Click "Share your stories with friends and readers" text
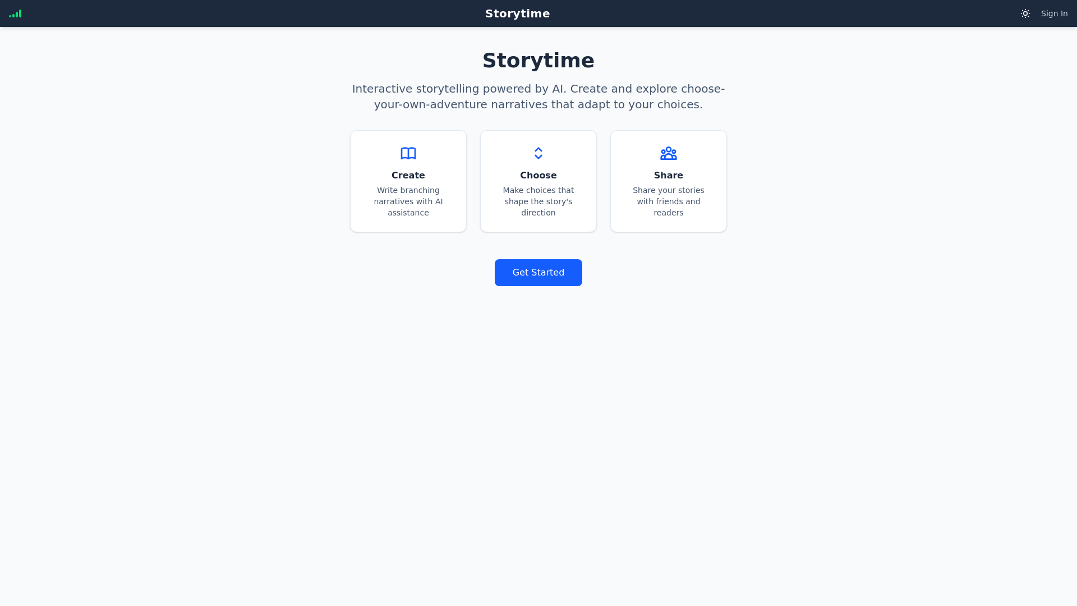The width and height of the screenshot is (1077, 606). (669, 201)
